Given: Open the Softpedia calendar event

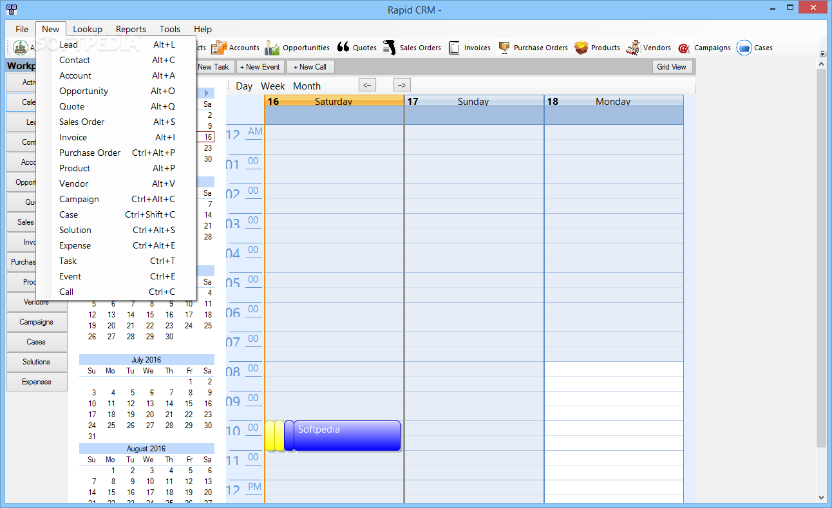Looking at the screenshot, I should [347, 436].
